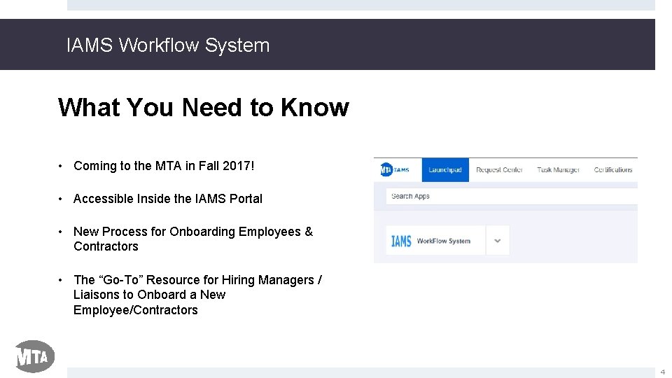The width and height of the screenshot is (672, 378).
Task: Click the MTA IAMS logo in portal header
Action: click(x=394, y=169)
